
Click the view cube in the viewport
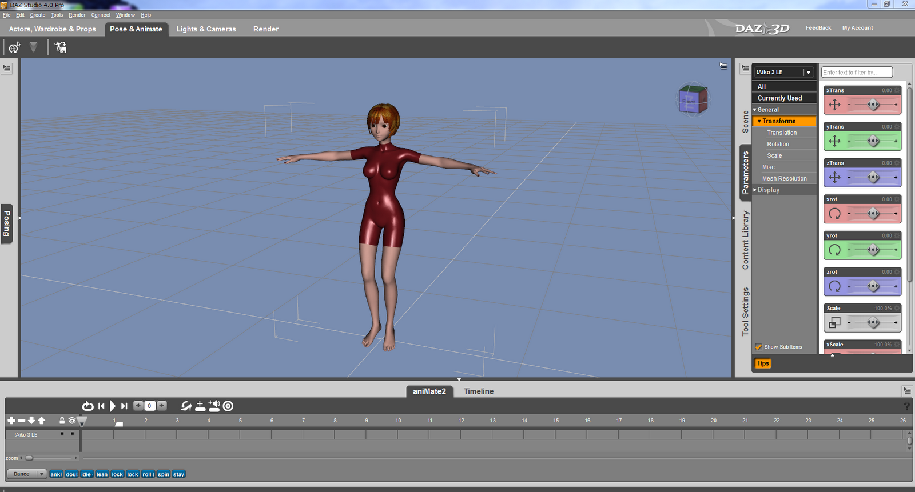(x=693, y=99)
